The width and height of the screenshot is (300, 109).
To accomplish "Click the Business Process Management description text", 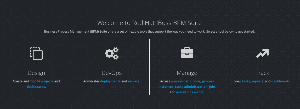I will coord(149,31).
